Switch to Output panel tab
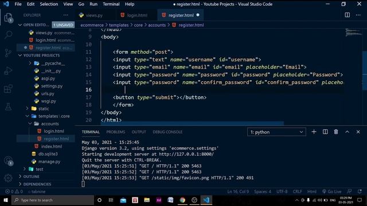Image resolution: width=367 pixels, height=206 pixels. tap(139, 132)
